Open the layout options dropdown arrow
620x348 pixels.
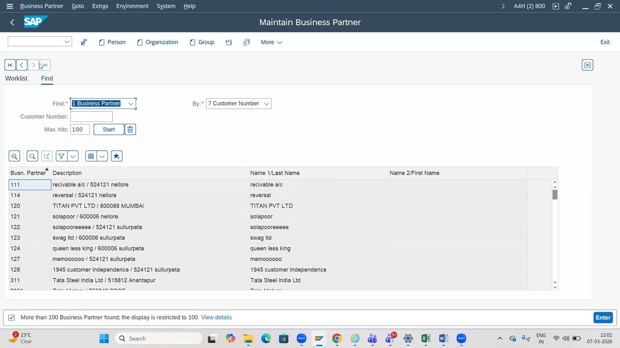click(x=102, y=156)
